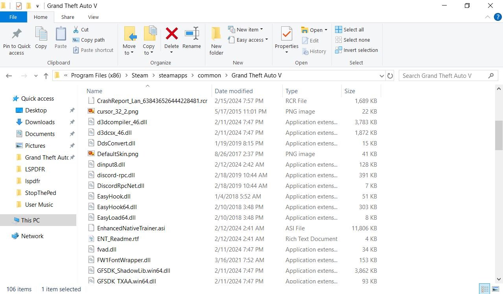
Task: Select EnhancedNativeTrainer.asi file
Action: click(x=131, y=228)
